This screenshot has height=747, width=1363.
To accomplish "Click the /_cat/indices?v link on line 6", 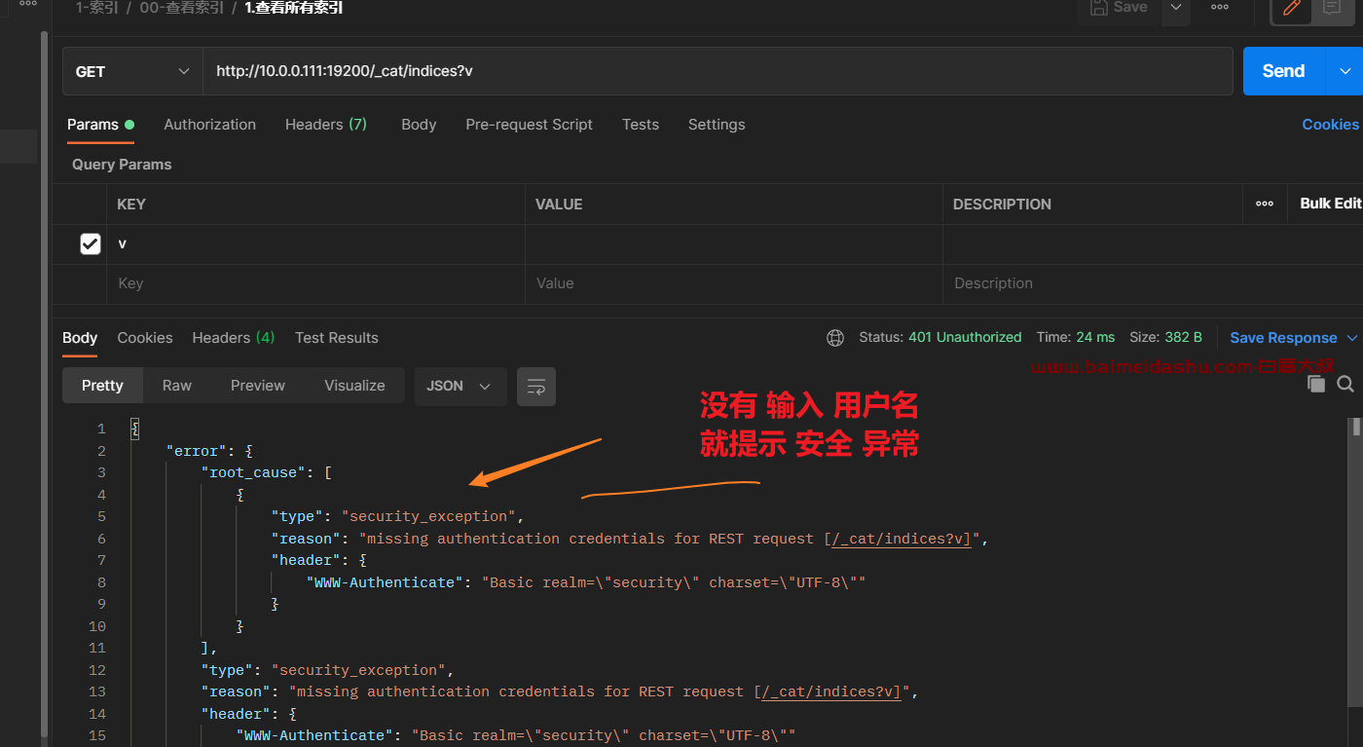I will point(902,539).
